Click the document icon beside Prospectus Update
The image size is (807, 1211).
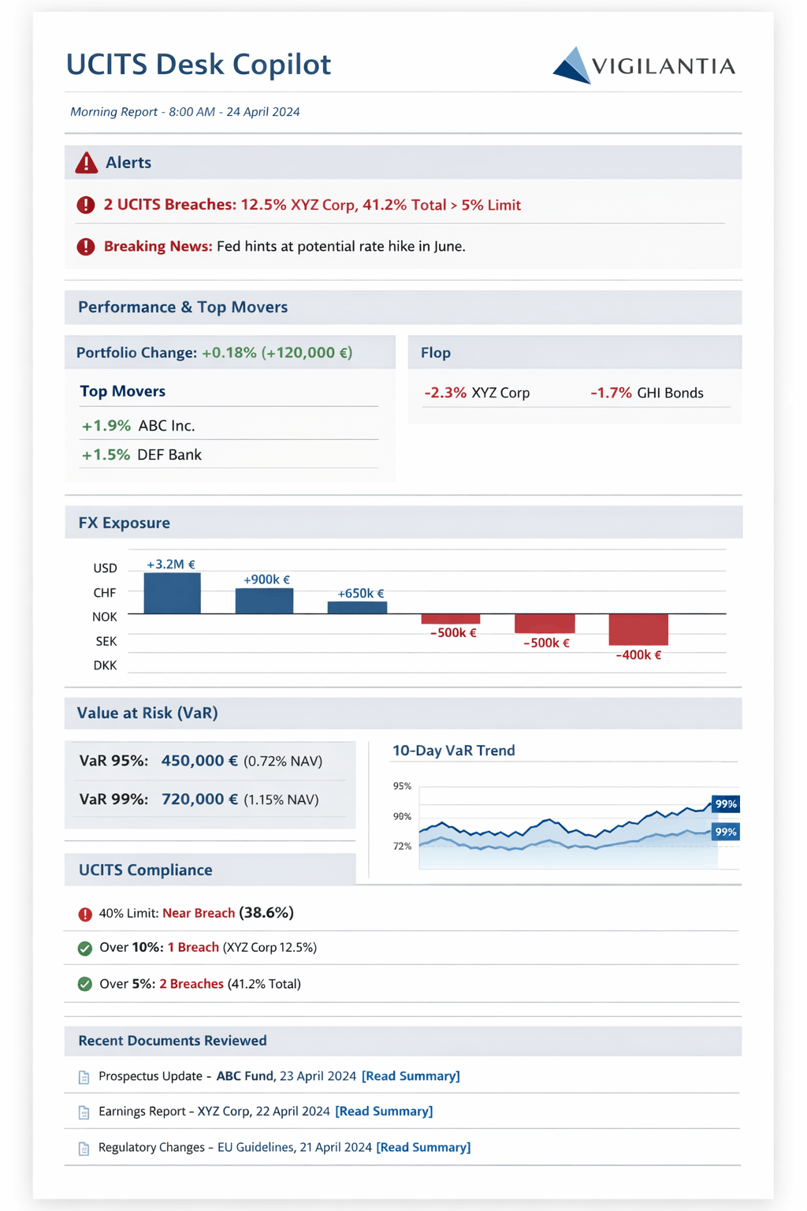(84, 1077)
